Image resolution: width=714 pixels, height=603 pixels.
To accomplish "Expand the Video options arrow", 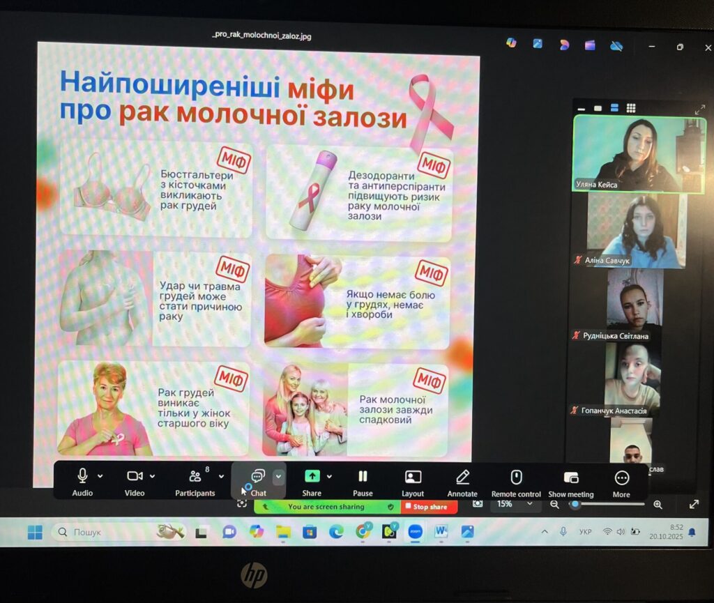I will click(x=153, y=476).
